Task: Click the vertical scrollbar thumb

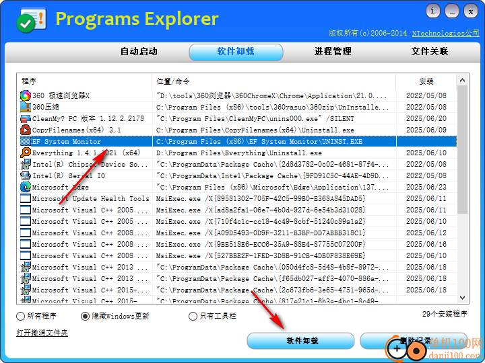Action: 462,150
